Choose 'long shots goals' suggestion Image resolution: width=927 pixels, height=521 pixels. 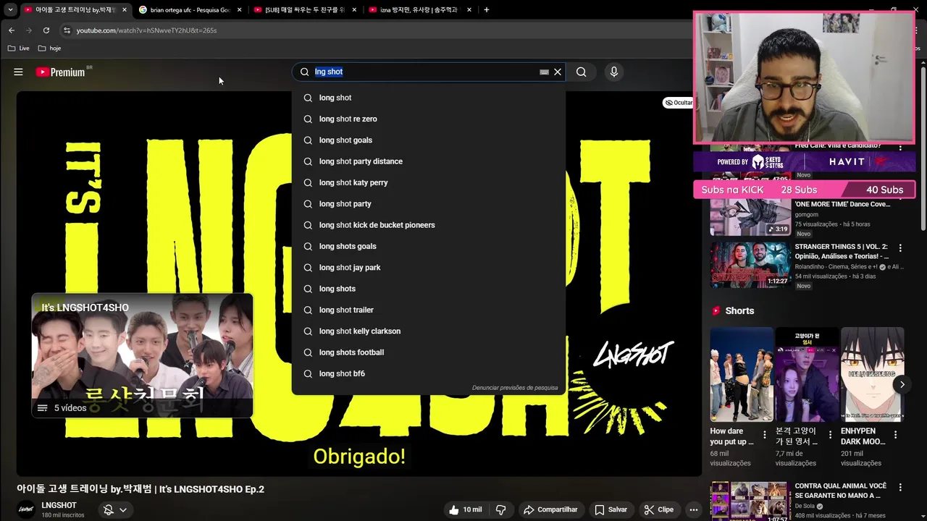429,246
